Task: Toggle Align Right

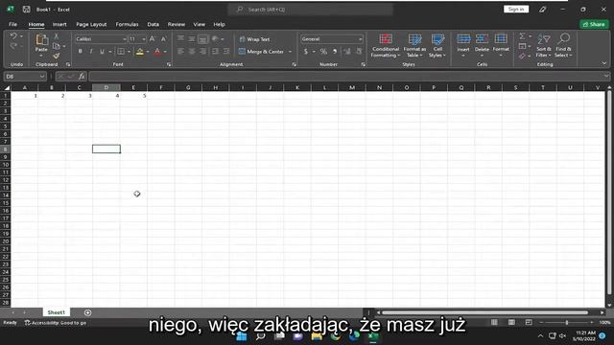Action: coord(202,51)
